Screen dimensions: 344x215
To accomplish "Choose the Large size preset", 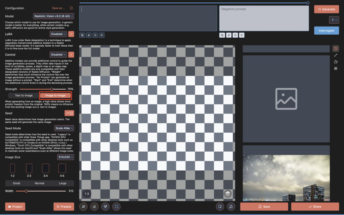I will [x=62, y=183].
